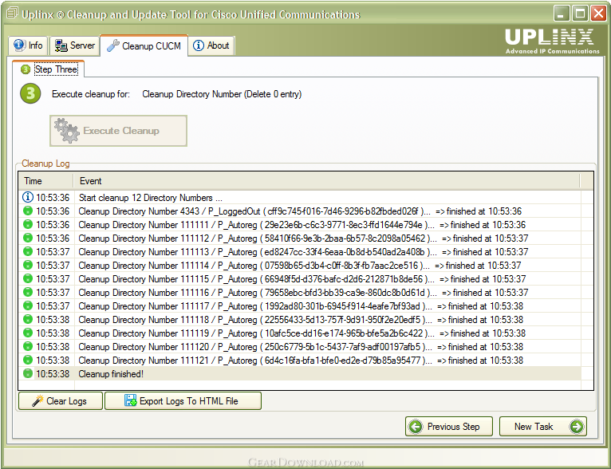Export logs to HTML file
Screen dimensions: 611x469
click(183, 401)
